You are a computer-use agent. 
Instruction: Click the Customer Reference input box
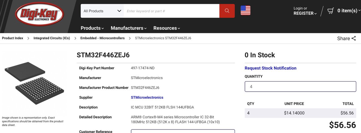coord(183,131)
